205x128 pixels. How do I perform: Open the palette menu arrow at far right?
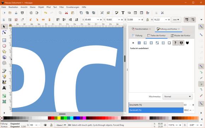pos(202,119)
